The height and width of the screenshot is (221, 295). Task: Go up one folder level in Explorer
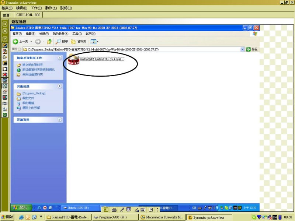[49, 42]
